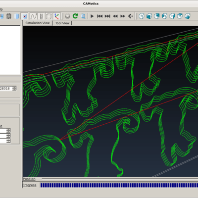Select the first isometric view cube icon

point(142,16)
